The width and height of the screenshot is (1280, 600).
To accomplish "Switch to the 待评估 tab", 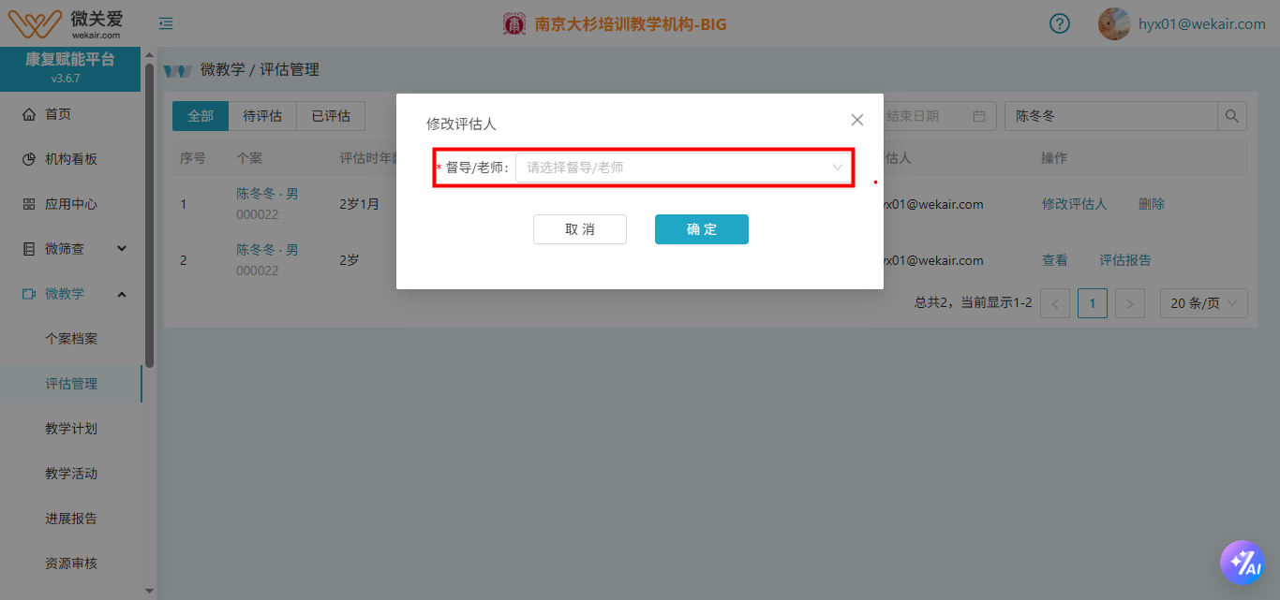I will pos(262,116).
